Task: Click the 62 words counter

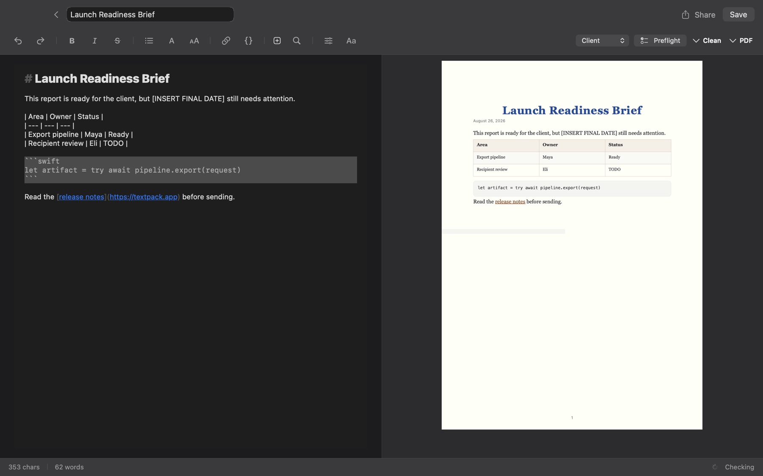Action: [69, 467]
